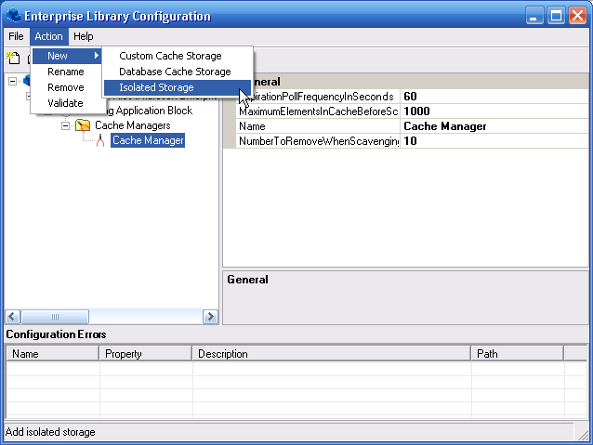
Task: Click Rename in the Action menu
Action: (65, 72)
